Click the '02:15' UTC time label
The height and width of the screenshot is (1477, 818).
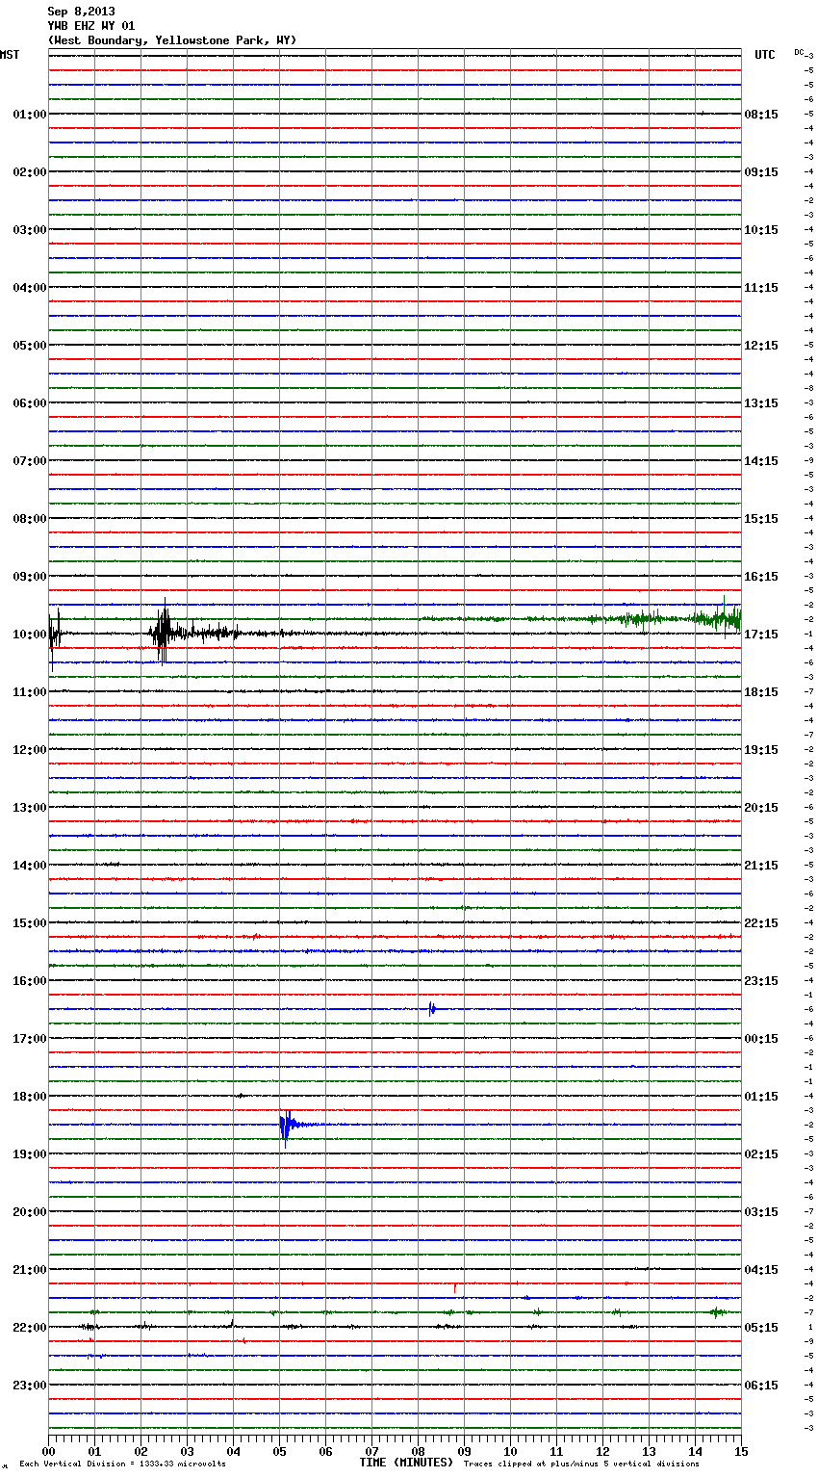pos(761,1154)
